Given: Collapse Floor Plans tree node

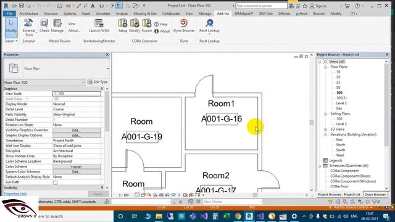Looking at the screenshot, I should (x=325, y=67).
